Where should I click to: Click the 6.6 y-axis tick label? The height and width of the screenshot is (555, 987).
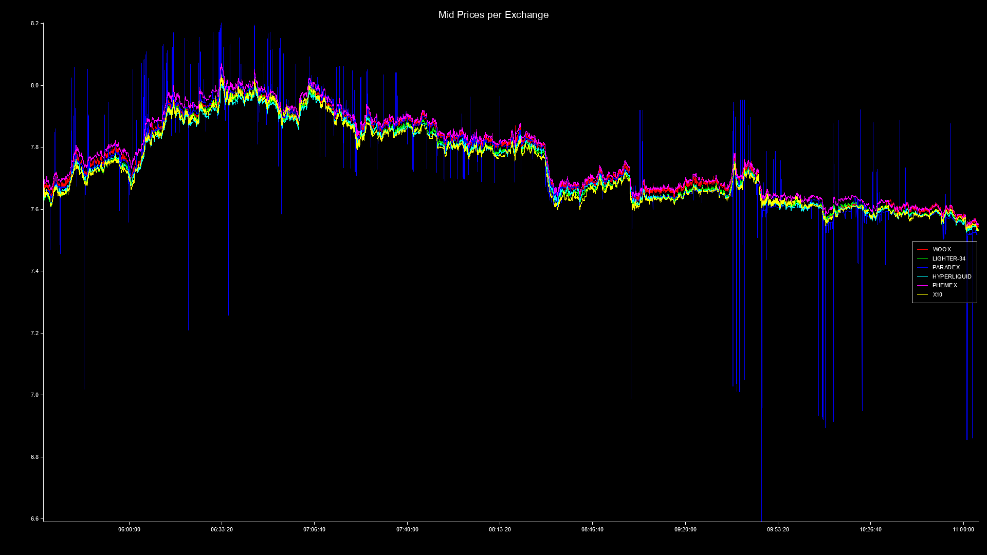(34, 519)
